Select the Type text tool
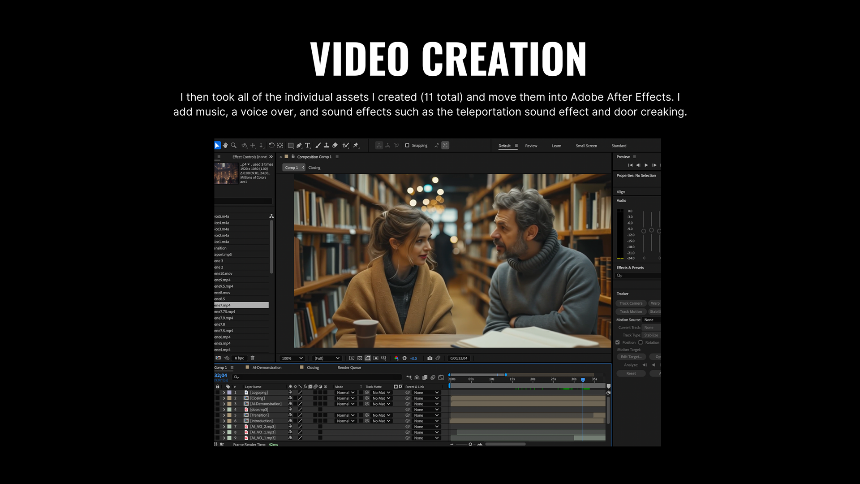 [x=308, y=145]
